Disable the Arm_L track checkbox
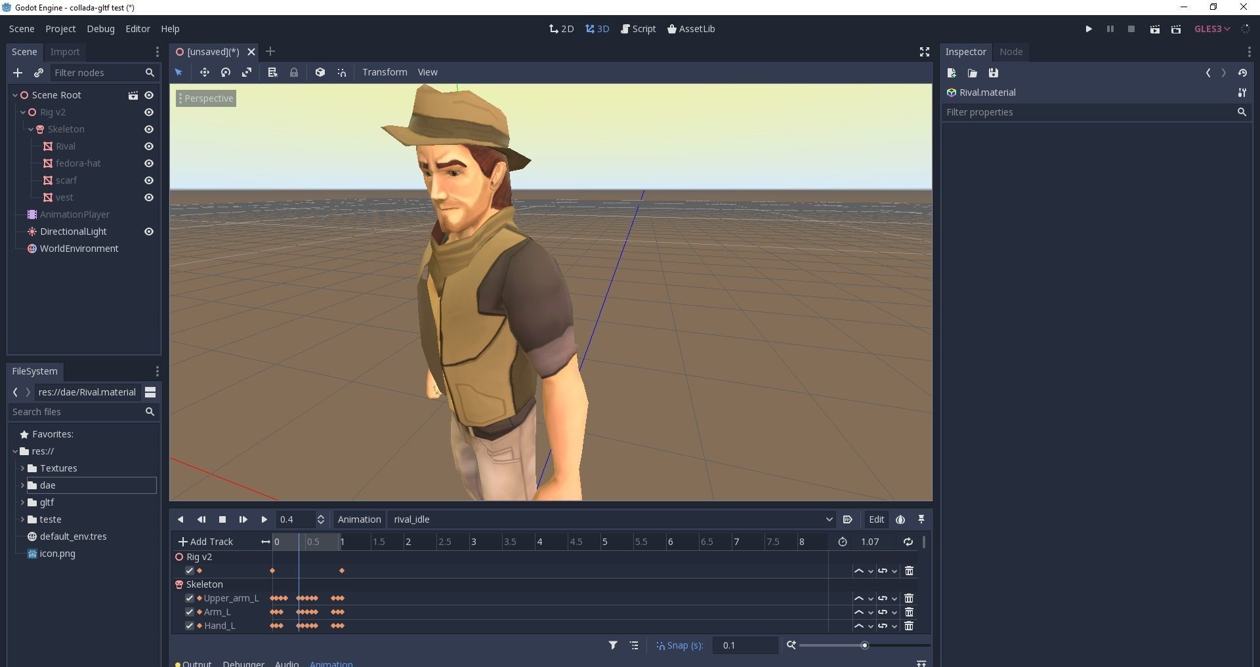The image size is (1260, 667). 190,612
